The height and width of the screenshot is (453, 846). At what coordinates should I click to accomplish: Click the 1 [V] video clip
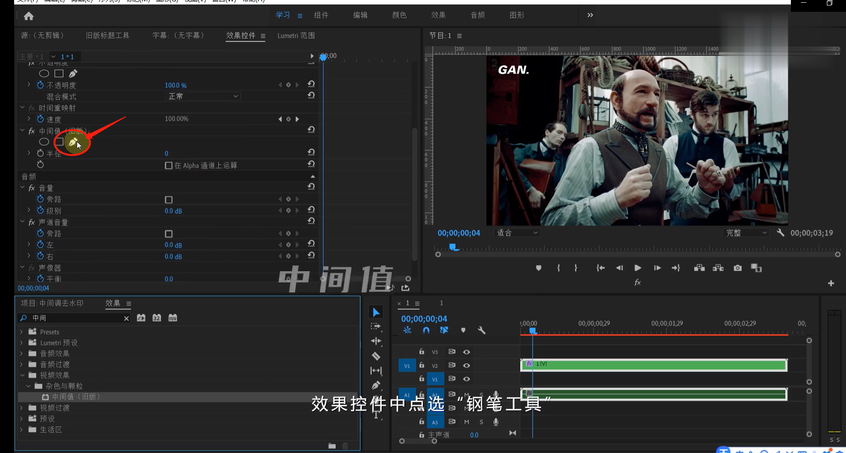tap(654, 365)
